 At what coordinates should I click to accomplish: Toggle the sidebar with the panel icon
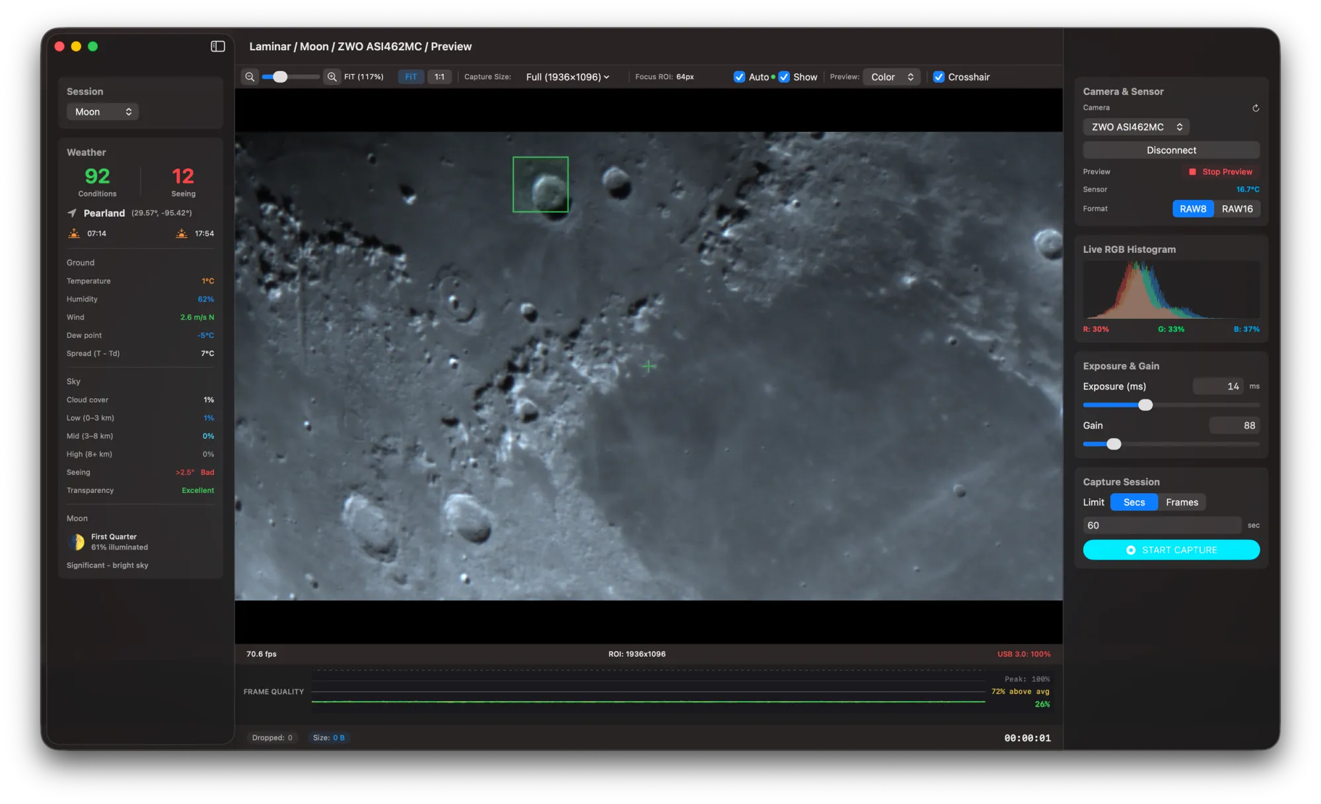(x=216, y=46)
